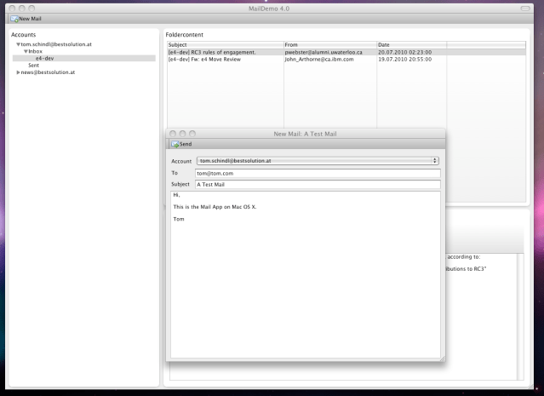
Task: Collapse the tom.schindl@bestsolution.at account tree
Action: pyautogui.click(x=18, y=44)
